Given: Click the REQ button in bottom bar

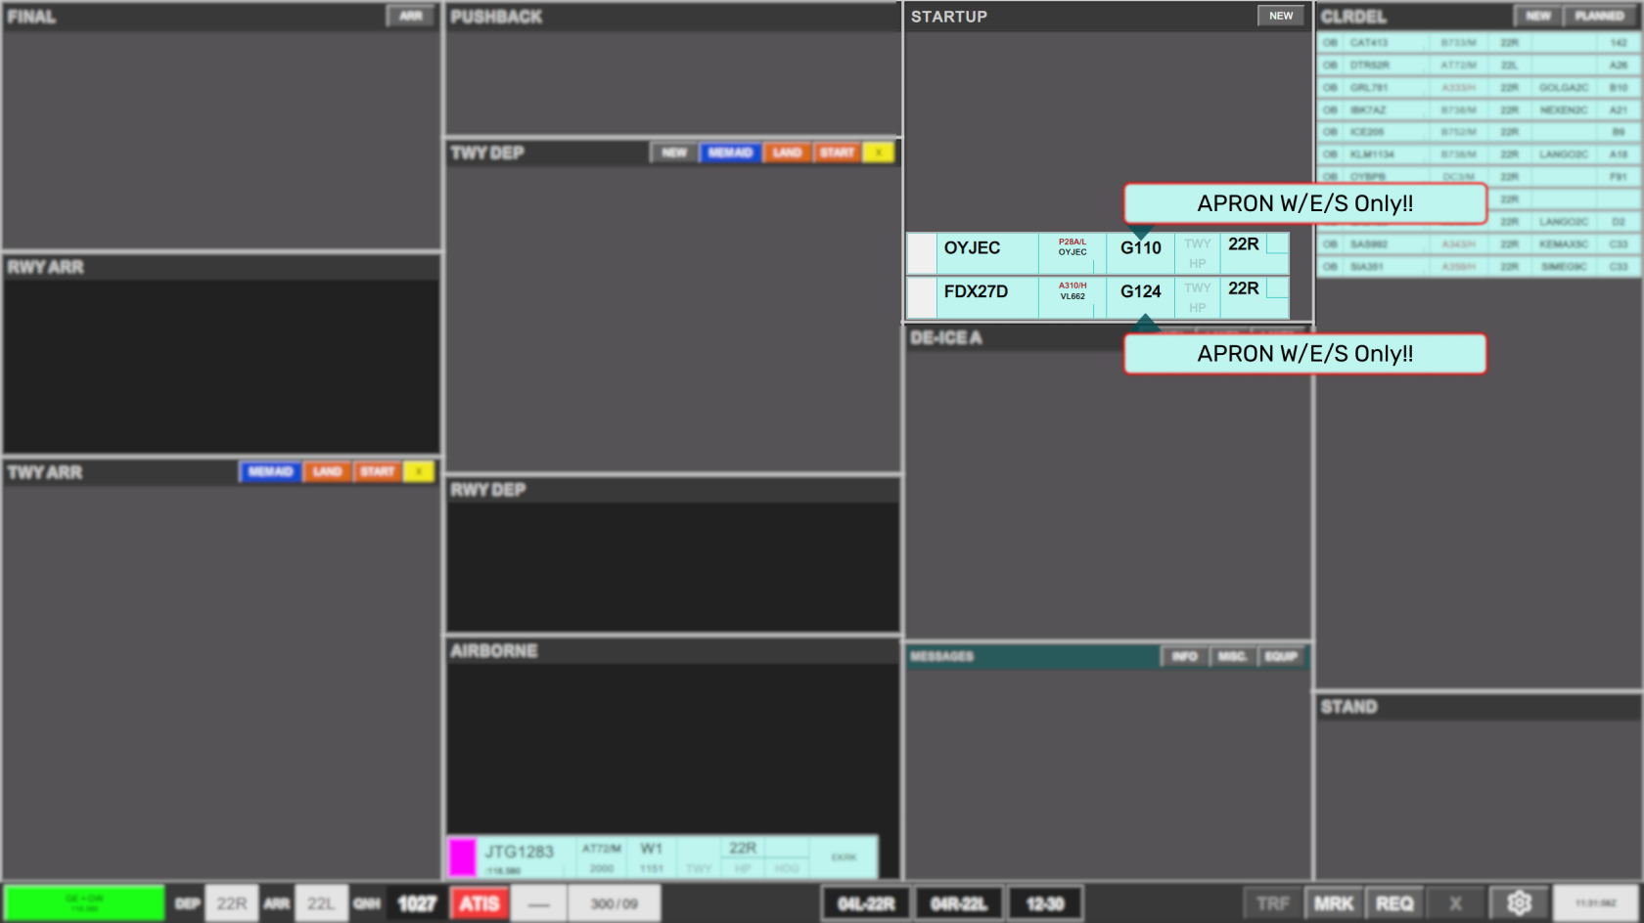Looking at the screenshot, I should [x=1394, y=903].
